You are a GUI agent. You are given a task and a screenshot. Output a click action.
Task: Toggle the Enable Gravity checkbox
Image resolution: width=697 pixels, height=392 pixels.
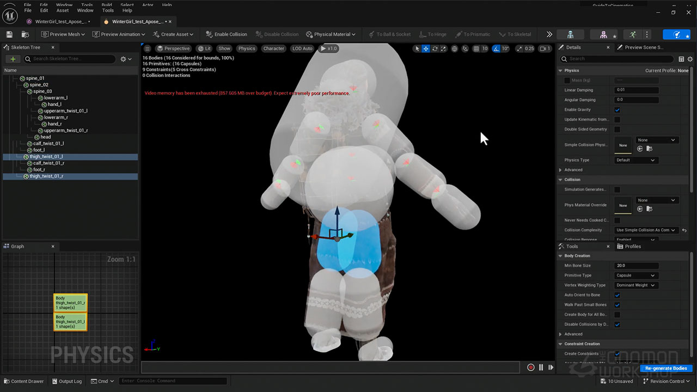pyautogui.click(x=617, y=110)
